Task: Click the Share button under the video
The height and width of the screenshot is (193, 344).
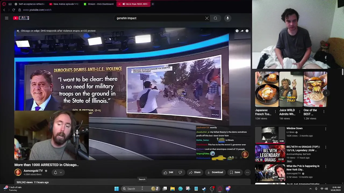Action: [x=195, y=172]
